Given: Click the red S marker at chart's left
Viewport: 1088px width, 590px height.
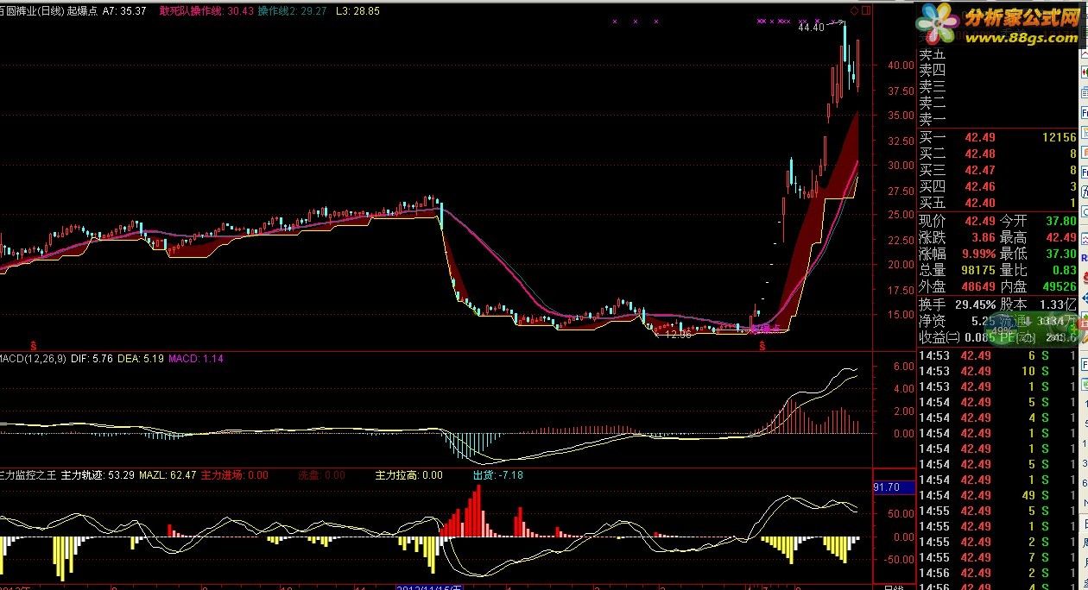Looking at the screenshot, I should pos(34,345).
